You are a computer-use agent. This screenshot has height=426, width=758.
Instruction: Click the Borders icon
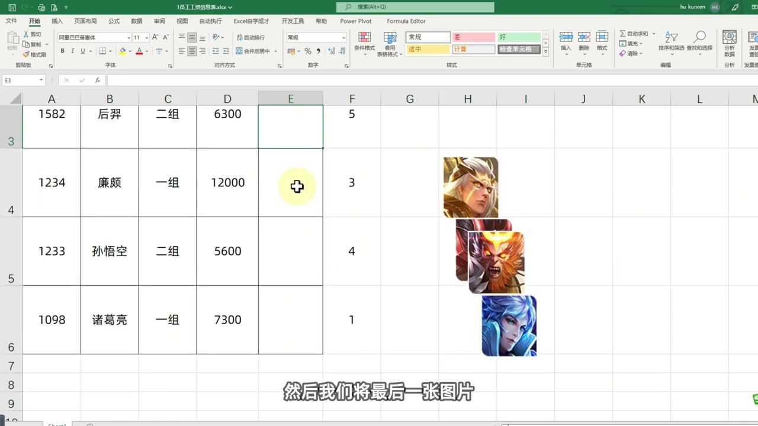(102, 51)
